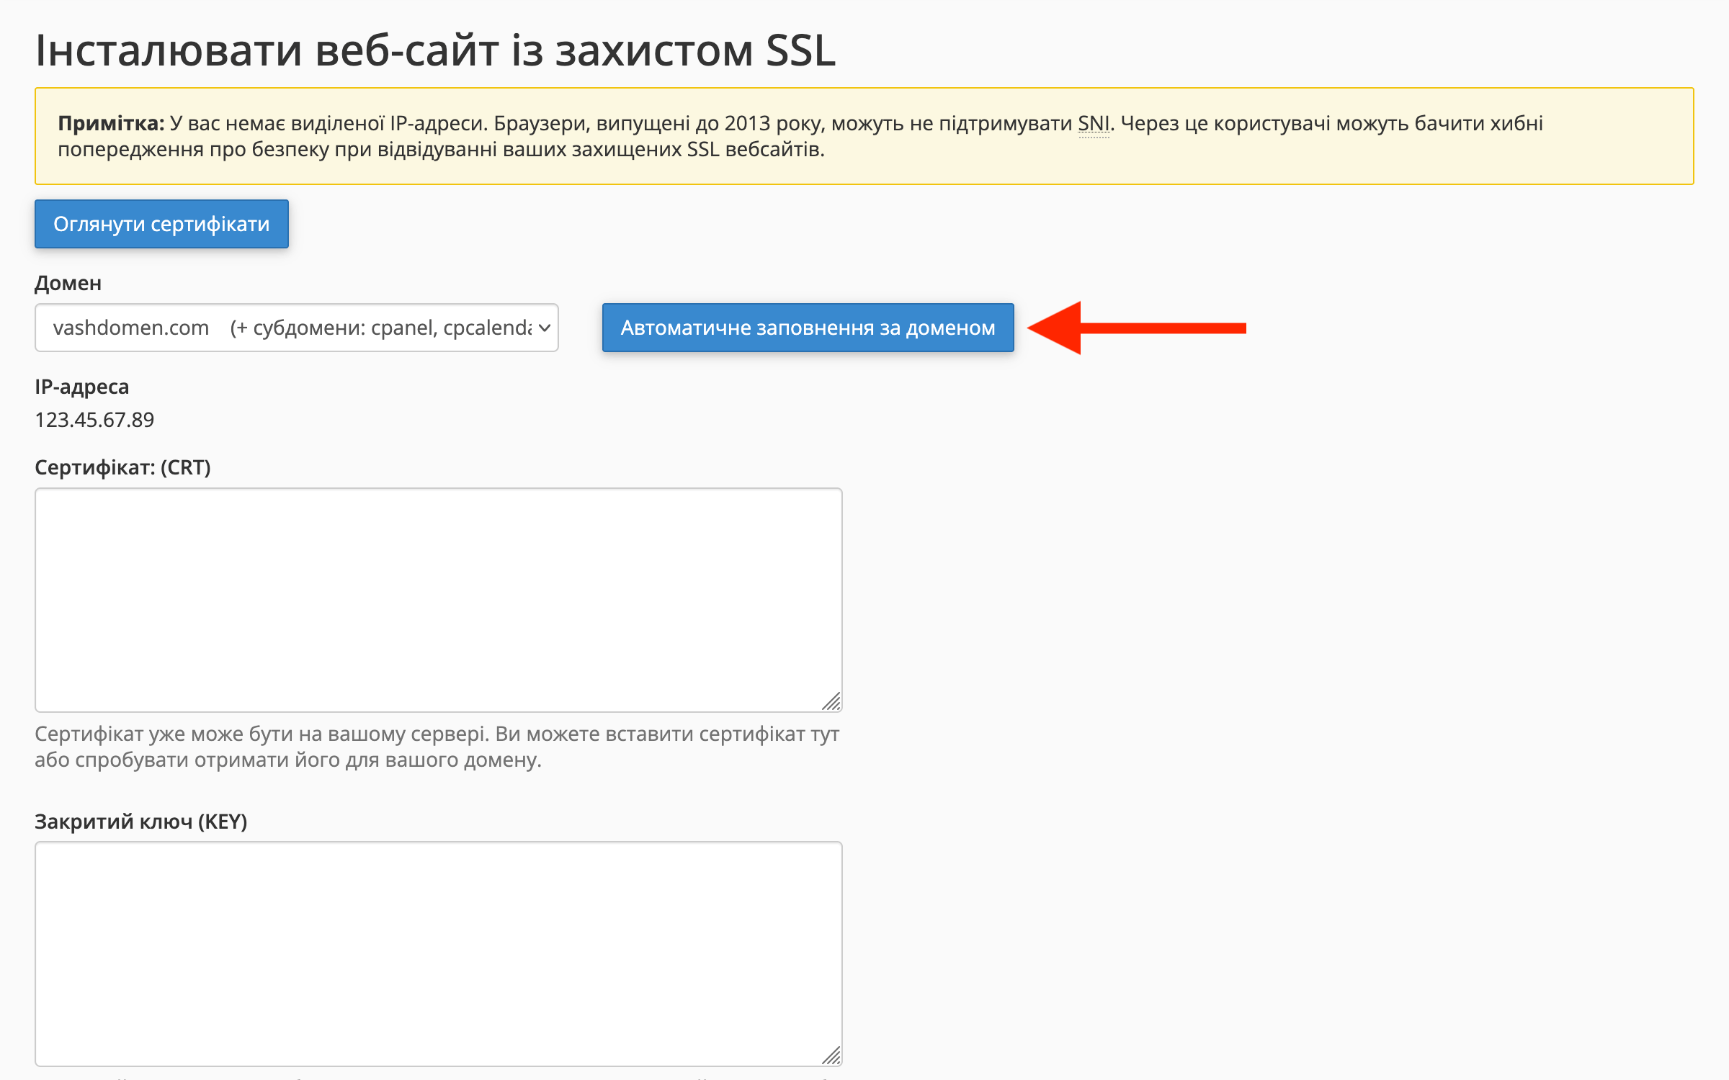Click the red arrow pointing at autofill button

(x=1138, y=328)
